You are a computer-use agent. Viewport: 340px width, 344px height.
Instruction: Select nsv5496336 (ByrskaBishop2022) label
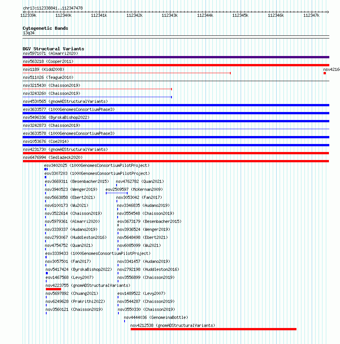tap(56, 118)
